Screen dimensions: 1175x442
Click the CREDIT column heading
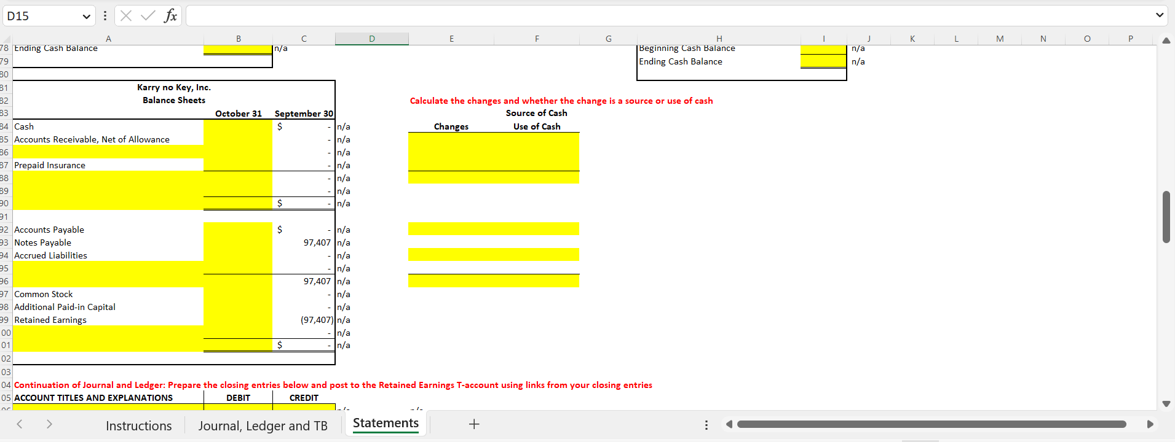pyautogui.click(x=304, y=398)
